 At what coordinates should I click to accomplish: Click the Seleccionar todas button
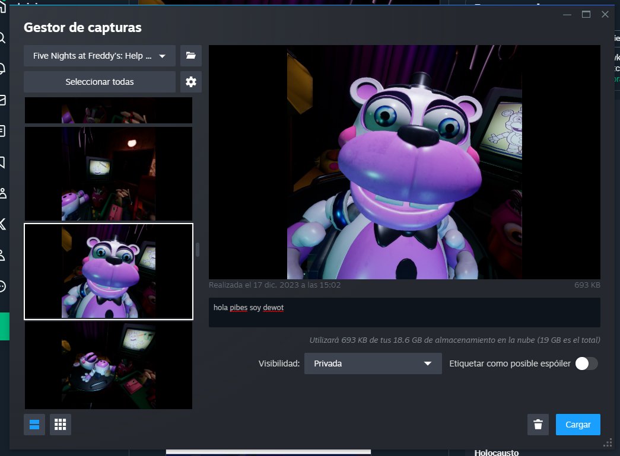(x=100, y=82)
